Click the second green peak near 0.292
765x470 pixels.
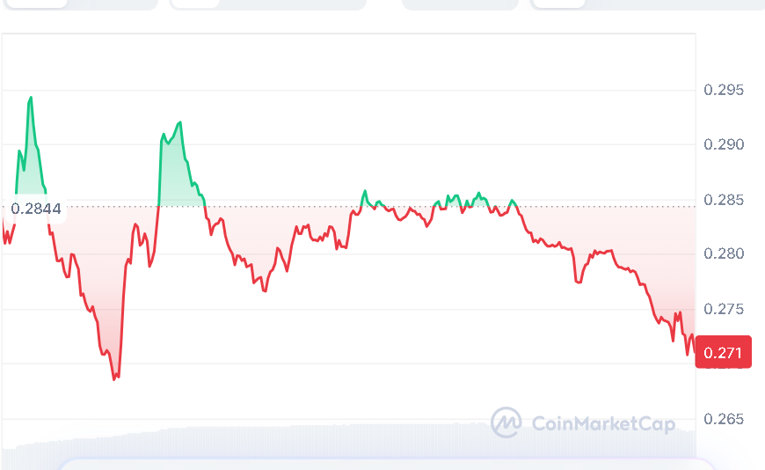(180, 122)
